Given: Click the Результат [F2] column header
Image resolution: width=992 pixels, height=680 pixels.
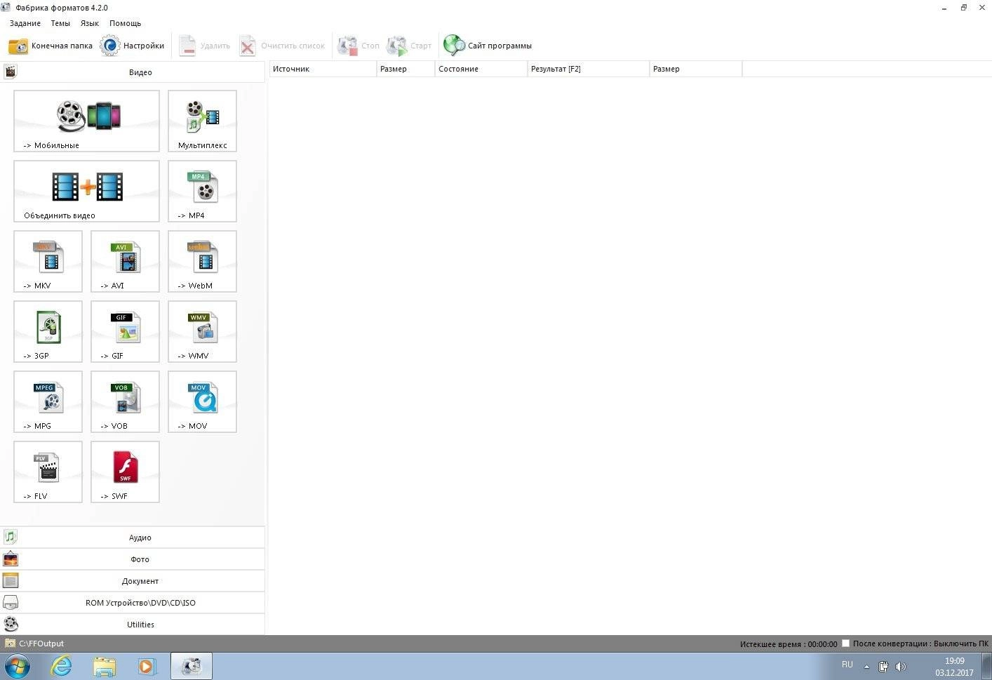Looking at the screenshot, I should (x=588, y=69).
